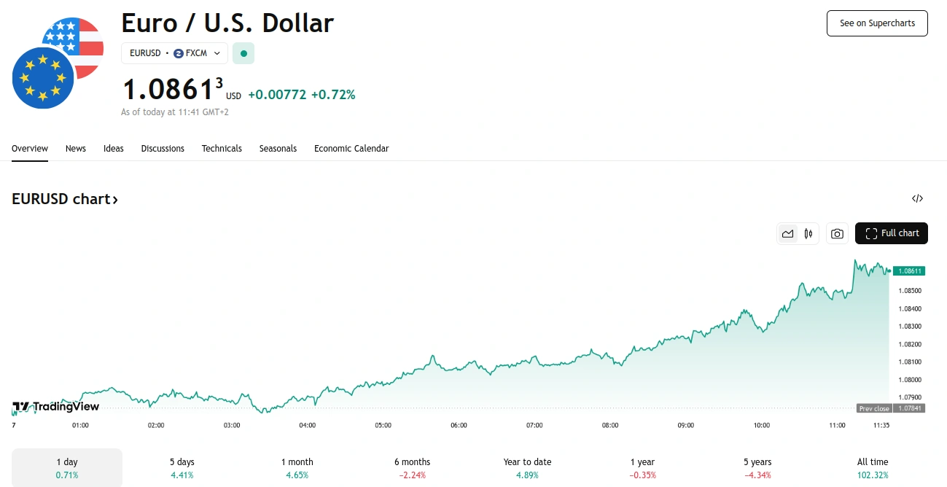
Task: Open the Technicals tab
Action: click(222, 149)
